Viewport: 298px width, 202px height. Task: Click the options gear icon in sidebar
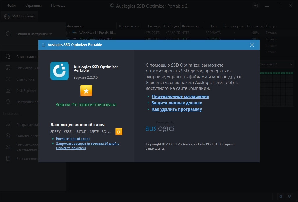tap(8, 34)
